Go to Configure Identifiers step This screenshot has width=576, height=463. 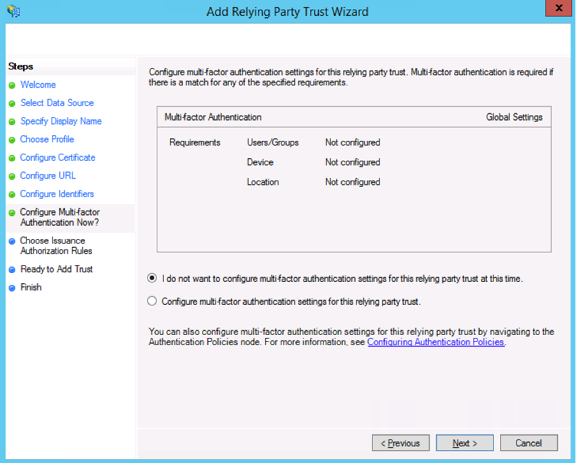[x=57, y=194]
